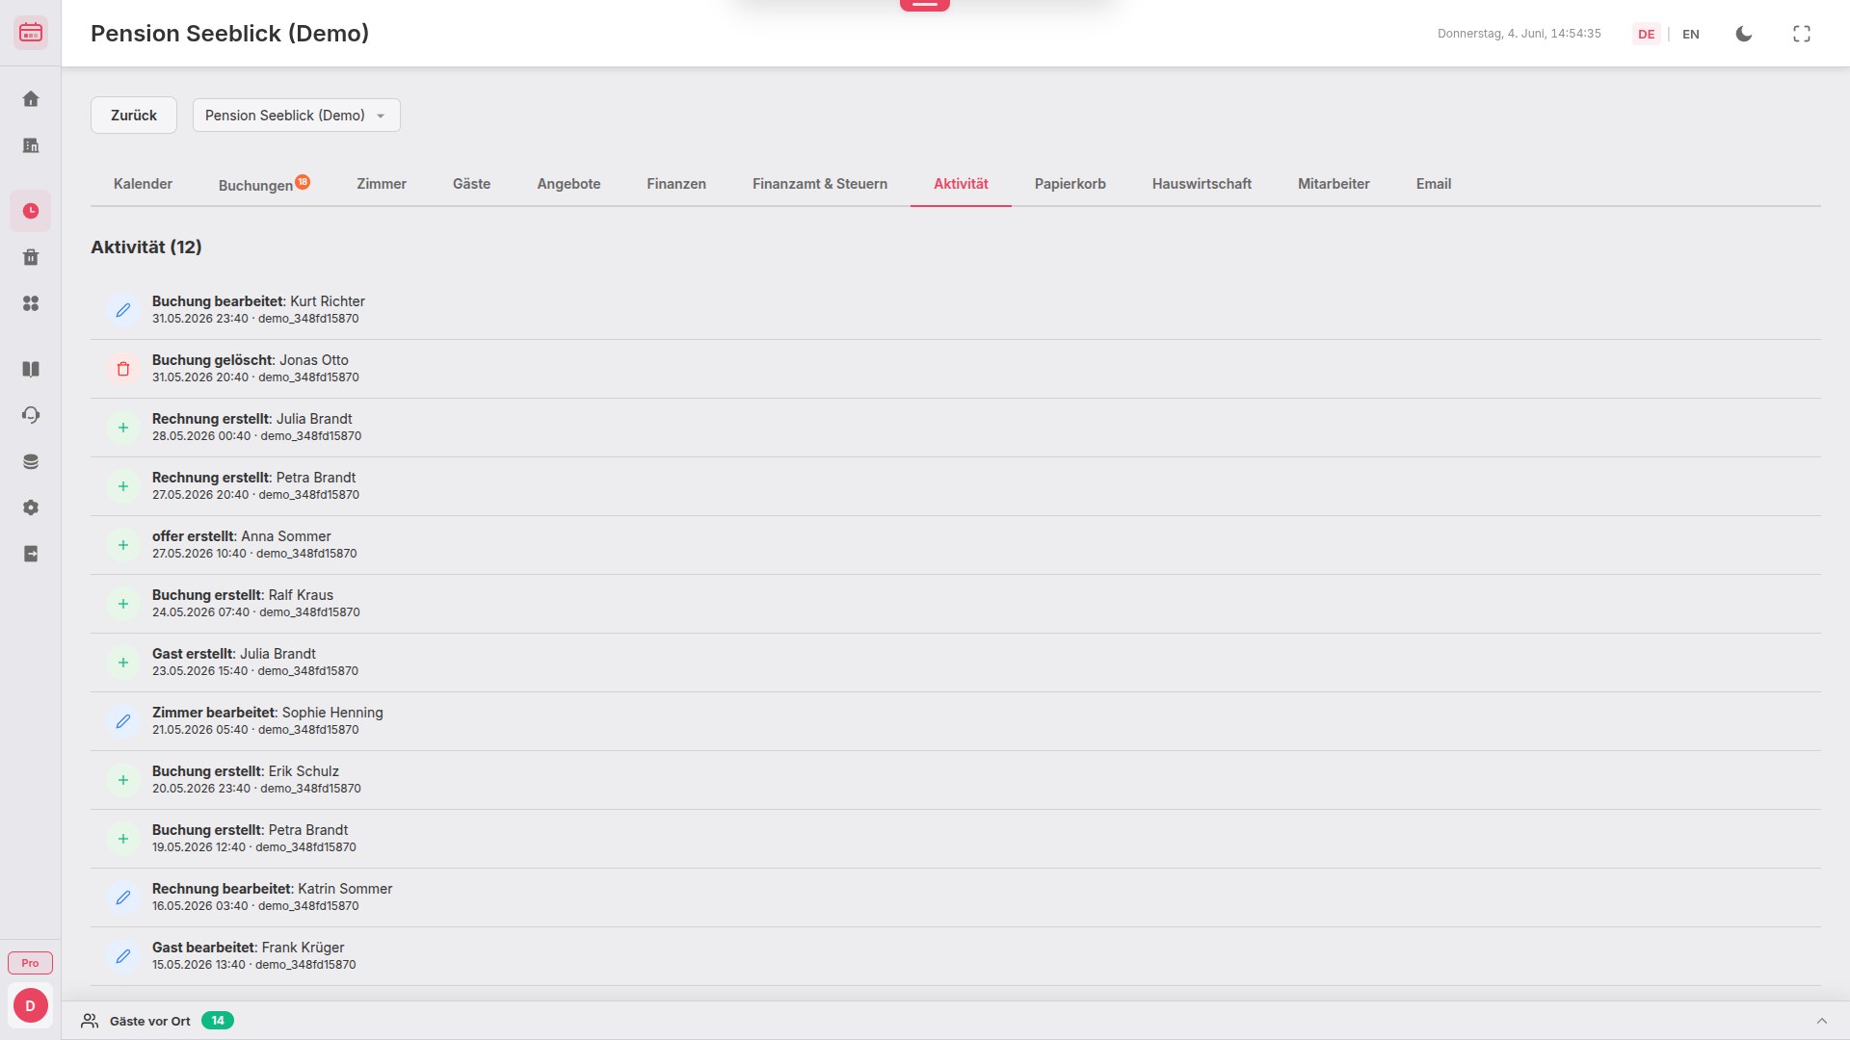Switch to the Finanzen tab
The image size is (1850, 1040).
coord(676,184)
